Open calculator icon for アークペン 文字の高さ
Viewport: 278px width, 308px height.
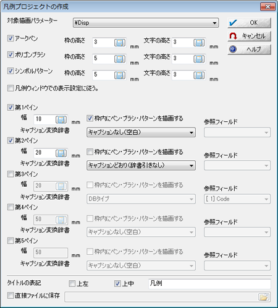[199, 43]
